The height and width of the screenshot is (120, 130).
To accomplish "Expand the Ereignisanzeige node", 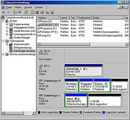I will (7, 24).
